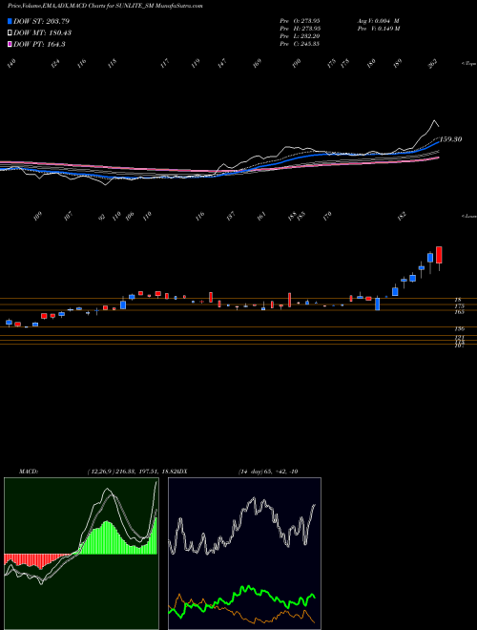This screenshot has height=630, width=477.
Task: Select the 'Pre L: 232.20' low value
Action: coord(300,36)
